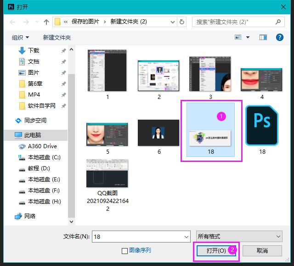
Task: Click the pin icon next to MP4
Action: [x=63, y=95]
